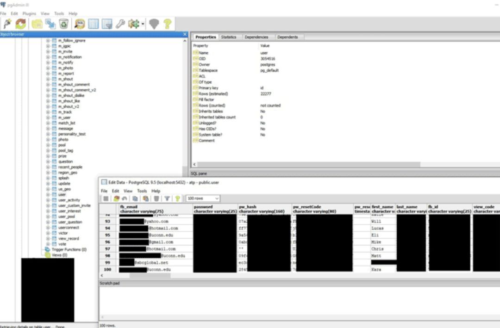Image resolution: width=500 pixels, height=328 pixels.
Task: Open Edit Data window's Tools menu
Action: (142, 191)
